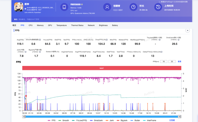Screen dimensions: 198x122
Task: Click the red label1 bar
Action: pos(102,68)
